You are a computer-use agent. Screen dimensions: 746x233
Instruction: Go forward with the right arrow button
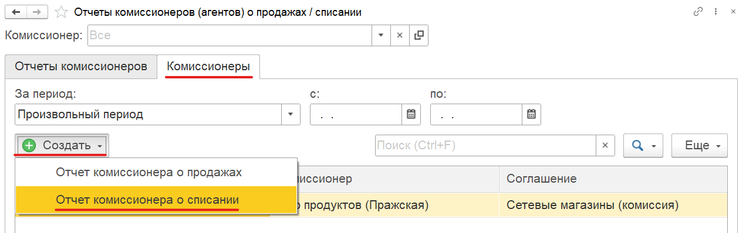[36, 12]
